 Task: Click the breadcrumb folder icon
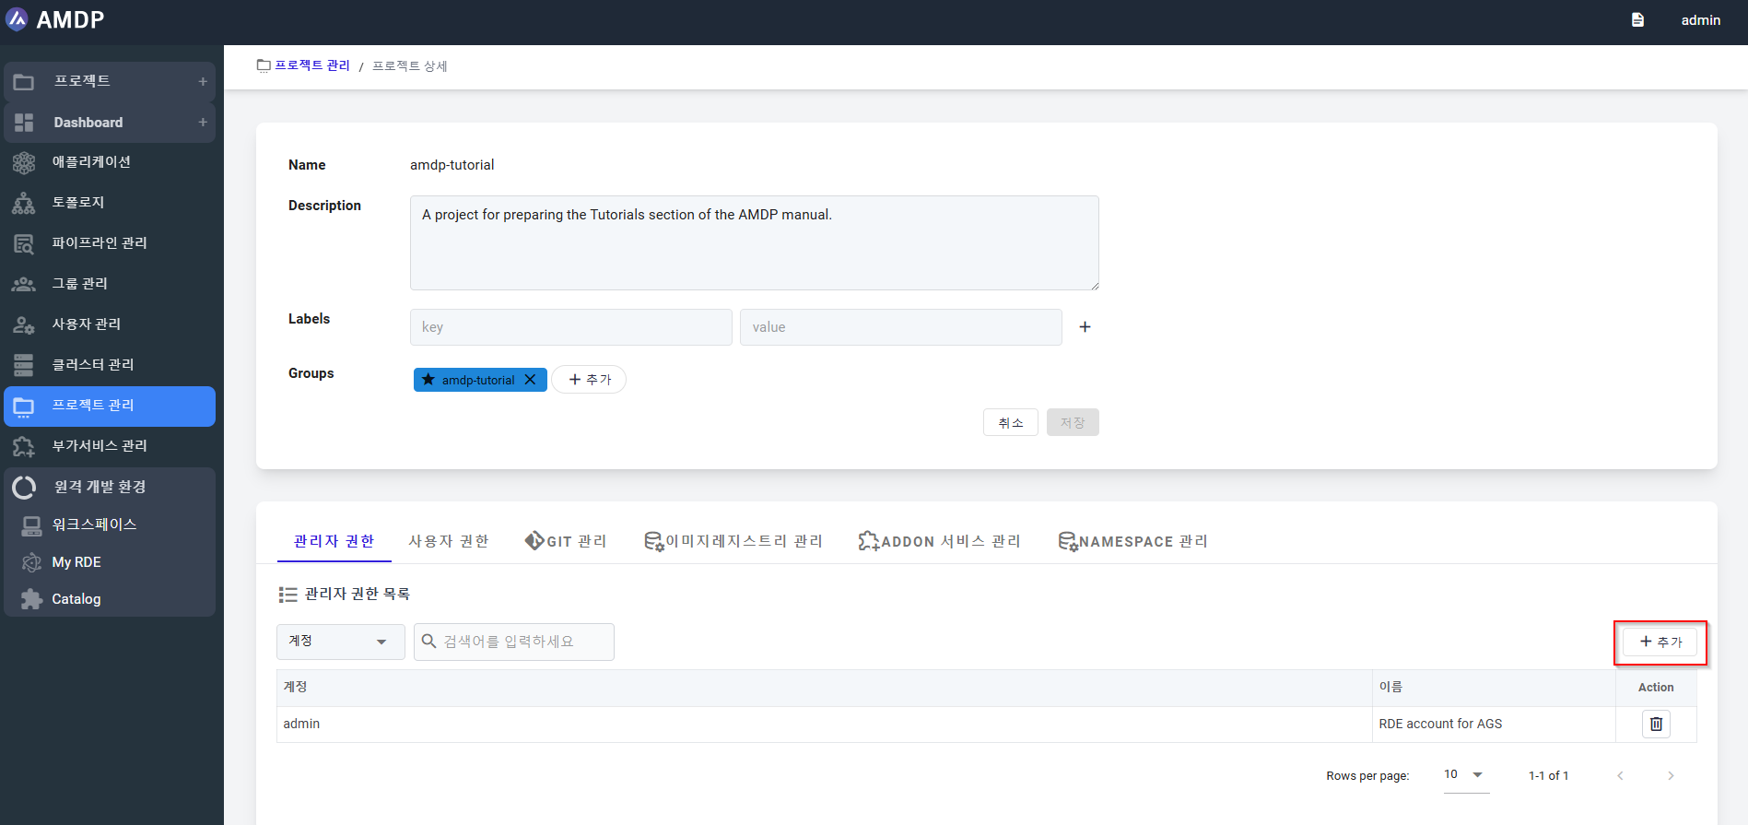point(264,65)
